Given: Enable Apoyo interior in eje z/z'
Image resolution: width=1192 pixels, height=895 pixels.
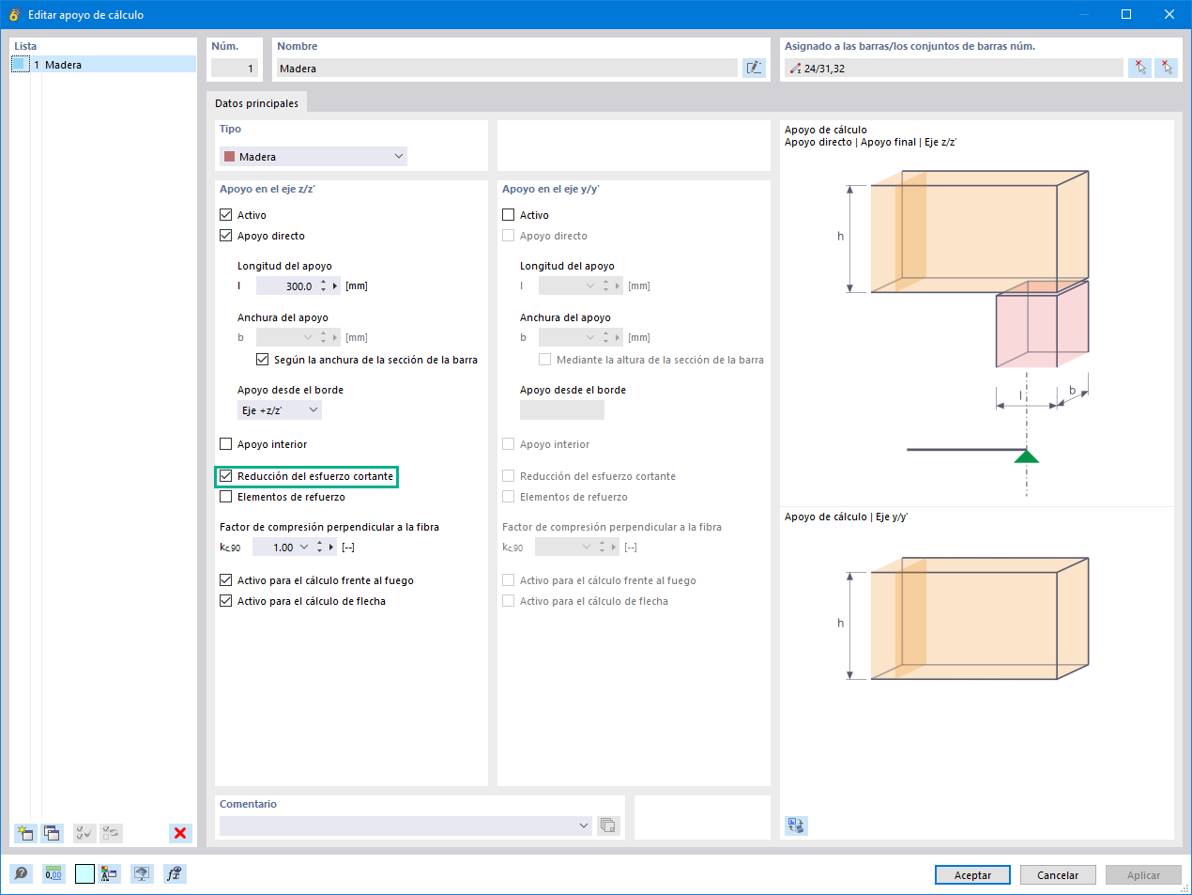Looking at the screenshot, I should (x=226, y=444).
